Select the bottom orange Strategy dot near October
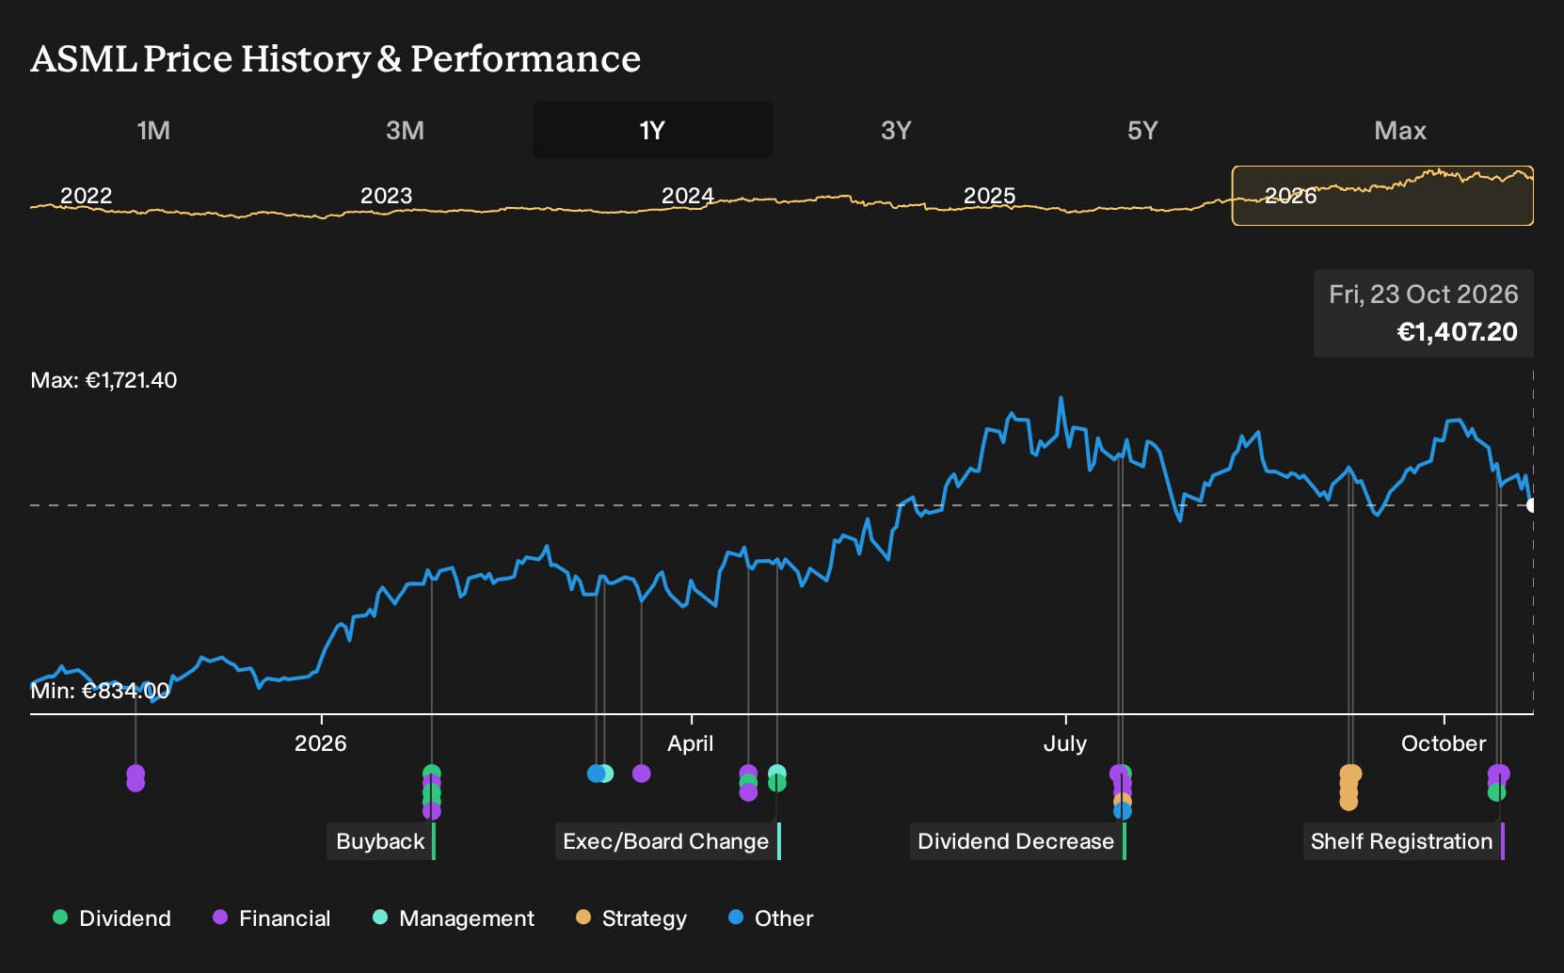The width and height of the screenshot is (1564, 973). coord(1349,802)
